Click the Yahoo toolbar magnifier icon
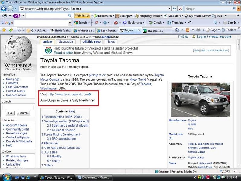Viewport: 241px width, 181px height. [70, 15]
